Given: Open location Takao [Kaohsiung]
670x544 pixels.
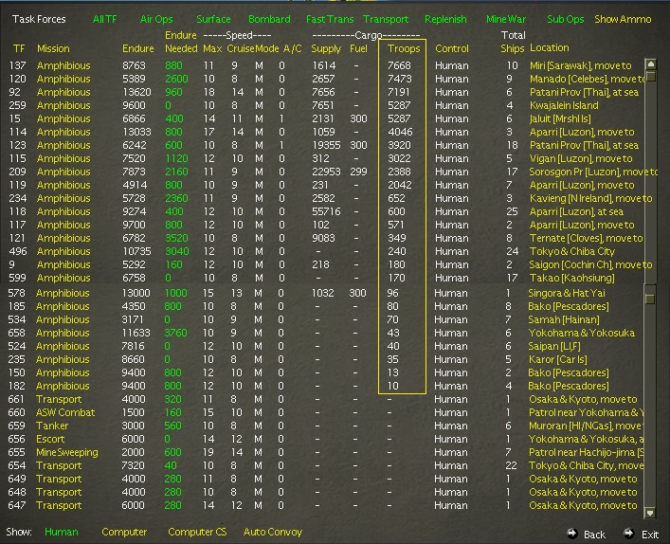Looking at the screenshot, I should pyautogui.click(x=571, y=278).
